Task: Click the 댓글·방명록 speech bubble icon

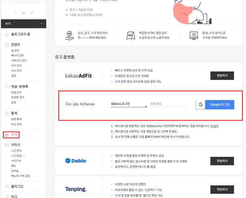Action: pos(7,87)
